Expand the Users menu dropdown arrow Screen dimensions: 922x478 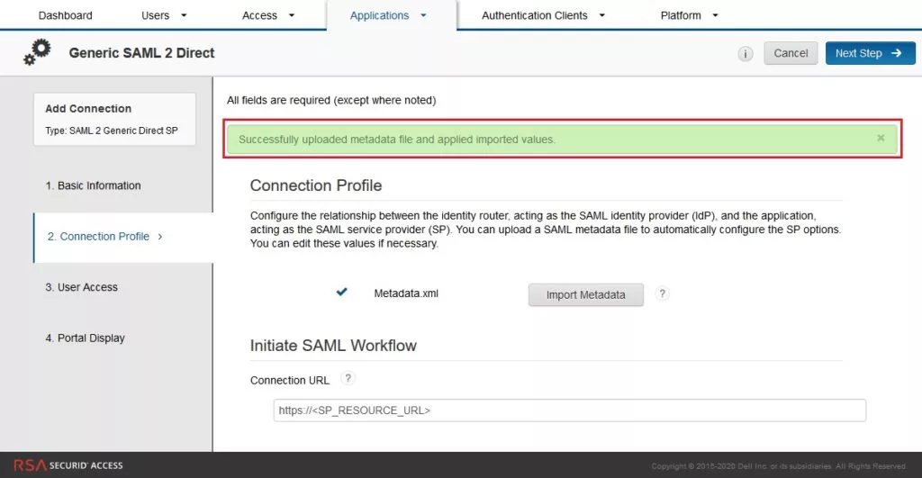[x=184, y=15]
